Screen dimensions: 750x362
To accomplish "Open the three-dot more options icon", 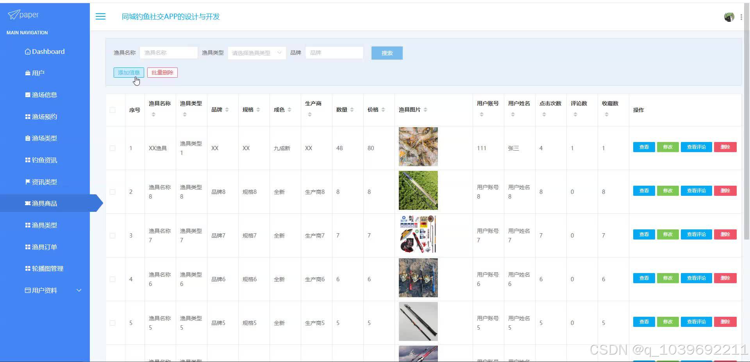I will pos(741,17).
